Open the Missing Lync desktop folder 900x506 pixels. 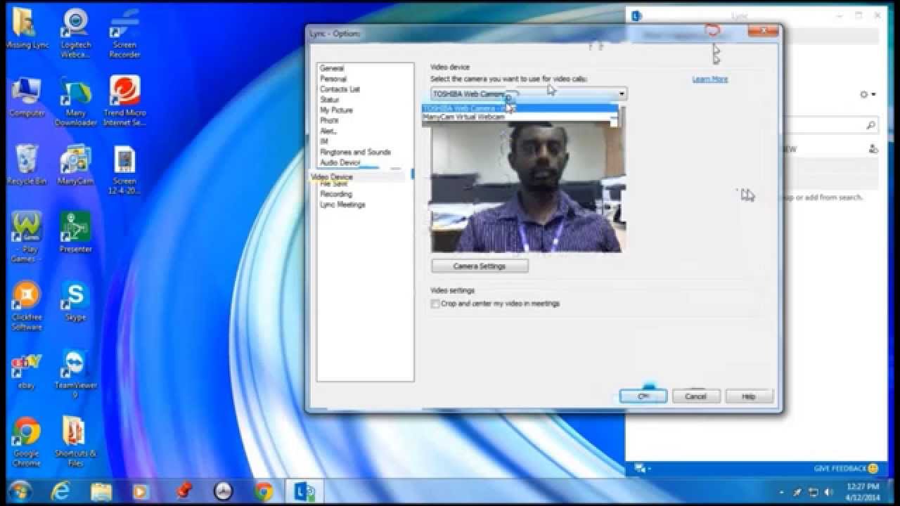click(x=26, y=29)
